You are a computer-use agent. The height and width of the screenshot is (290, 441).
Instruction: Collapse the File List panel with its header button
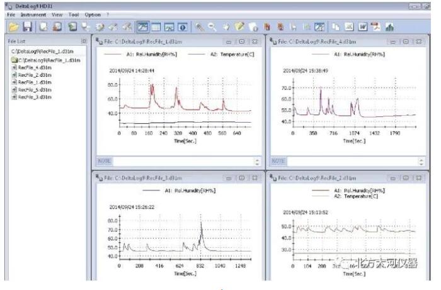pyautogui.click(x=84, y=41)
